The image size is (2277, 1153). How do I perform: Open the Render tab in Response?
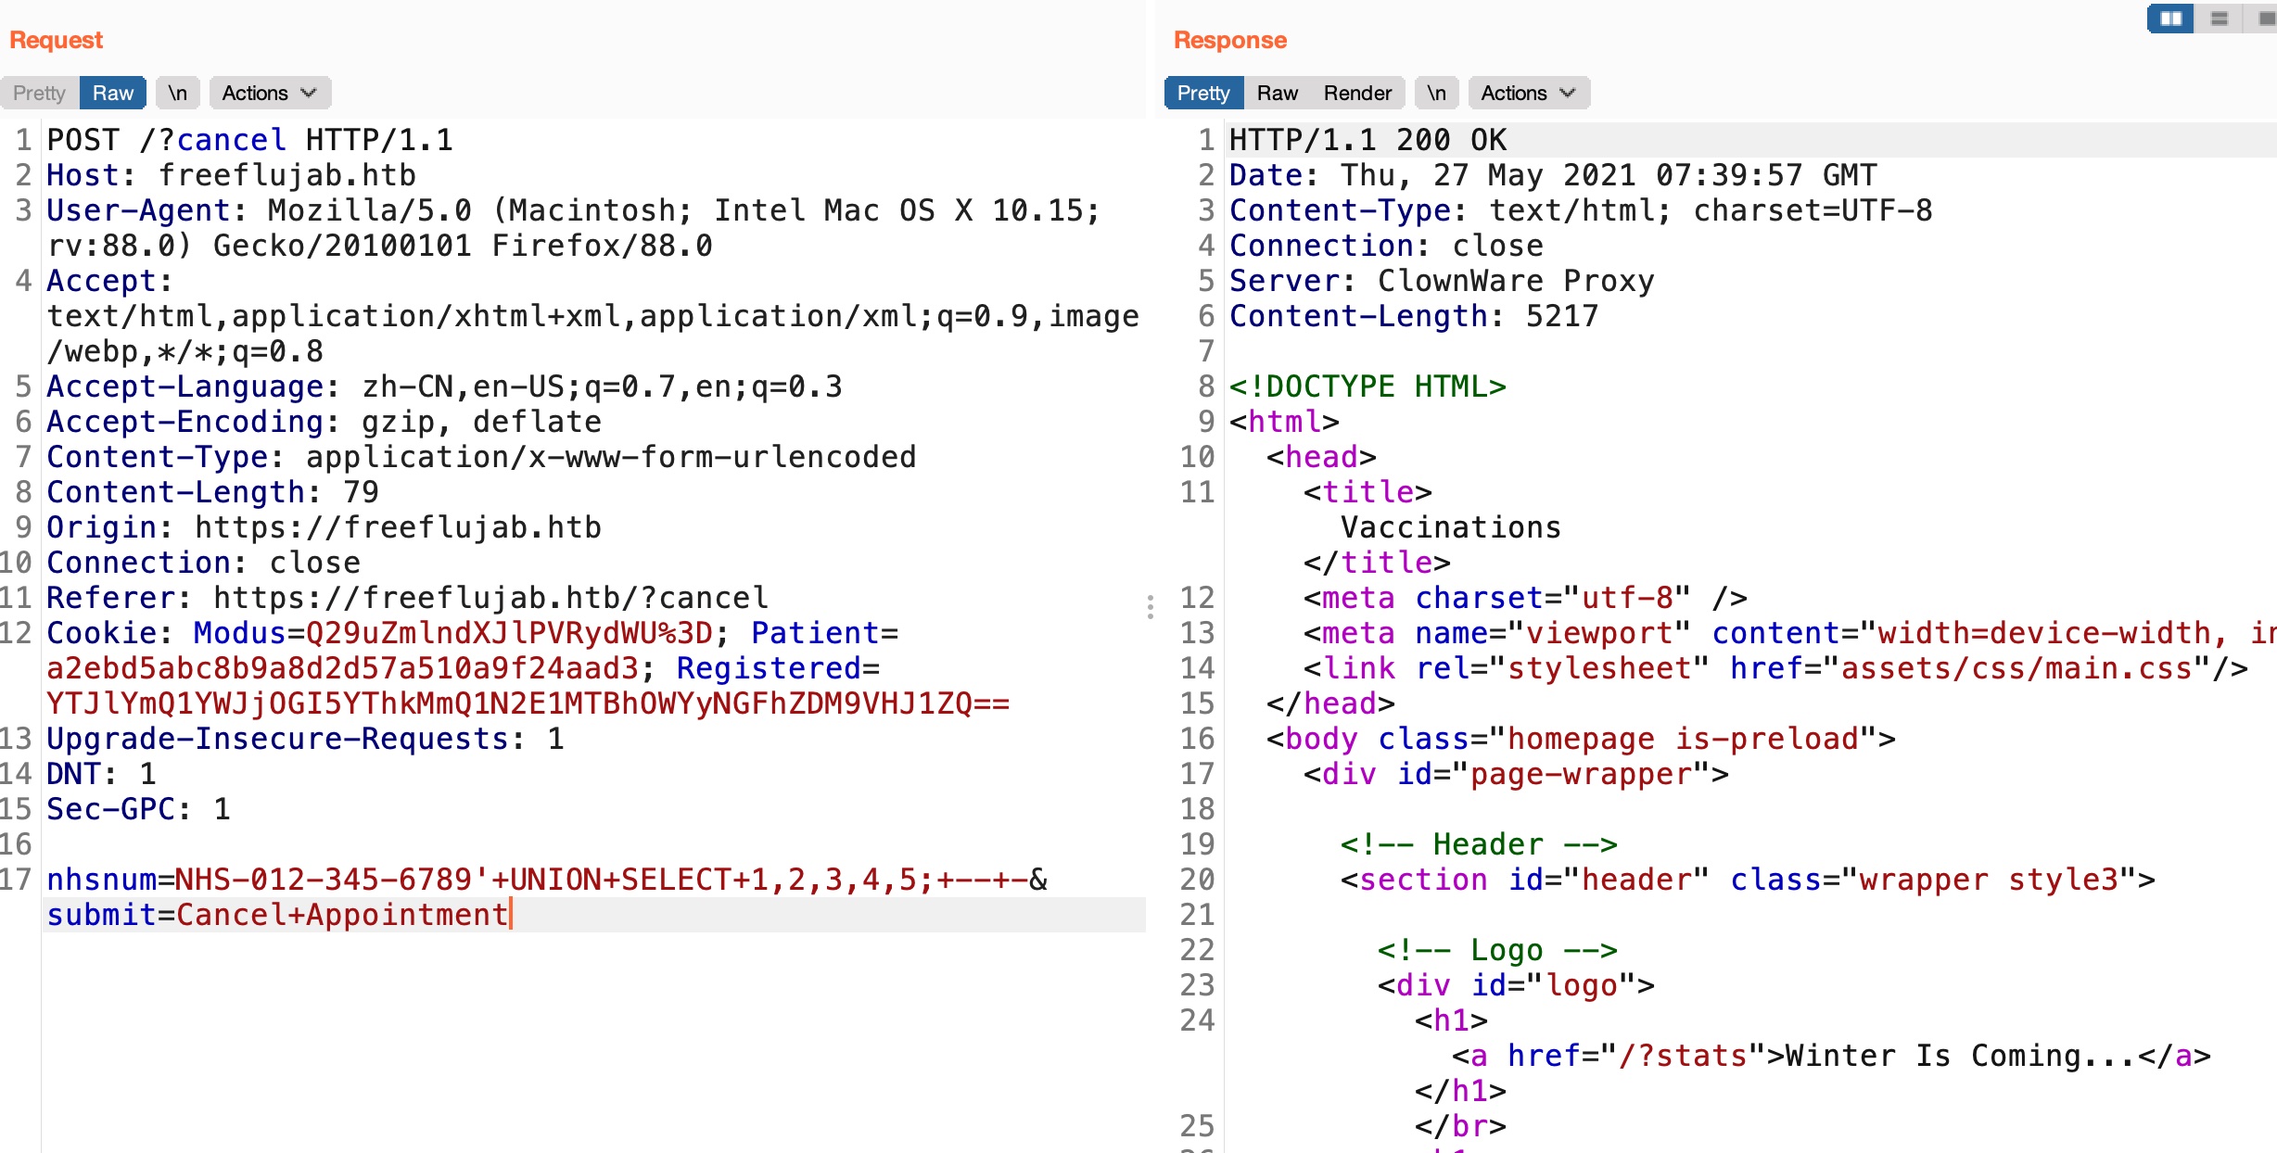pos(1356,93)
